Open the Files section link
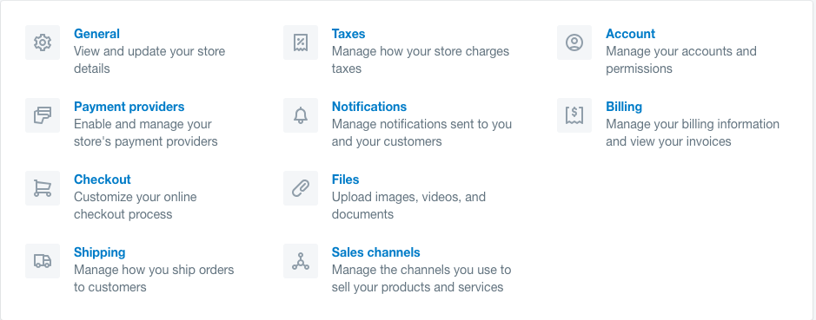Screen dimensions: 816x320 pyautogui.click(x=346, y=180)
